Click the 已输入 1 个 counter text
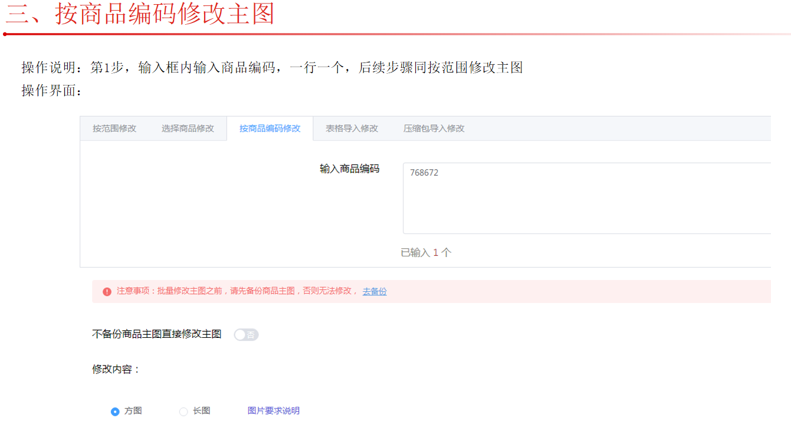This screenshot has height=431, width=791. coord(426,253)
